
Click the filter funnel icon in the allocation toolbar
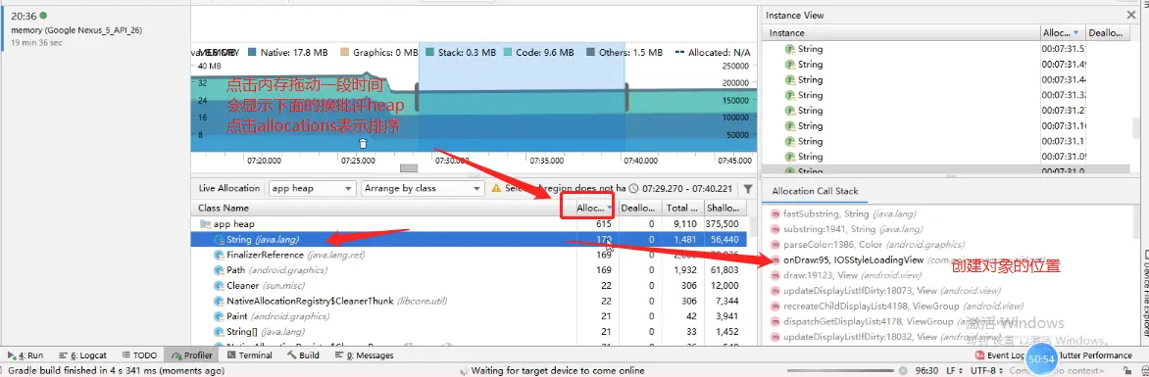pos(747,188)
